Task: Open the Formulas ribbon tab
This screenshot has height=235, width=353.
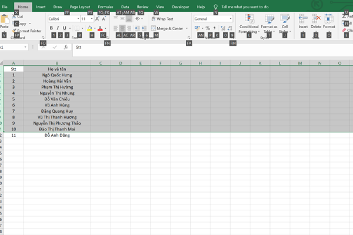Action: [105, 7]
